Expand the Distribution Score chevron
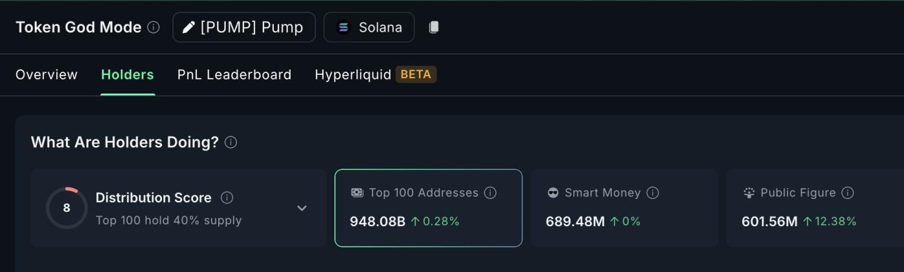Viewport: 904px width, 272px height. [302, 208]
